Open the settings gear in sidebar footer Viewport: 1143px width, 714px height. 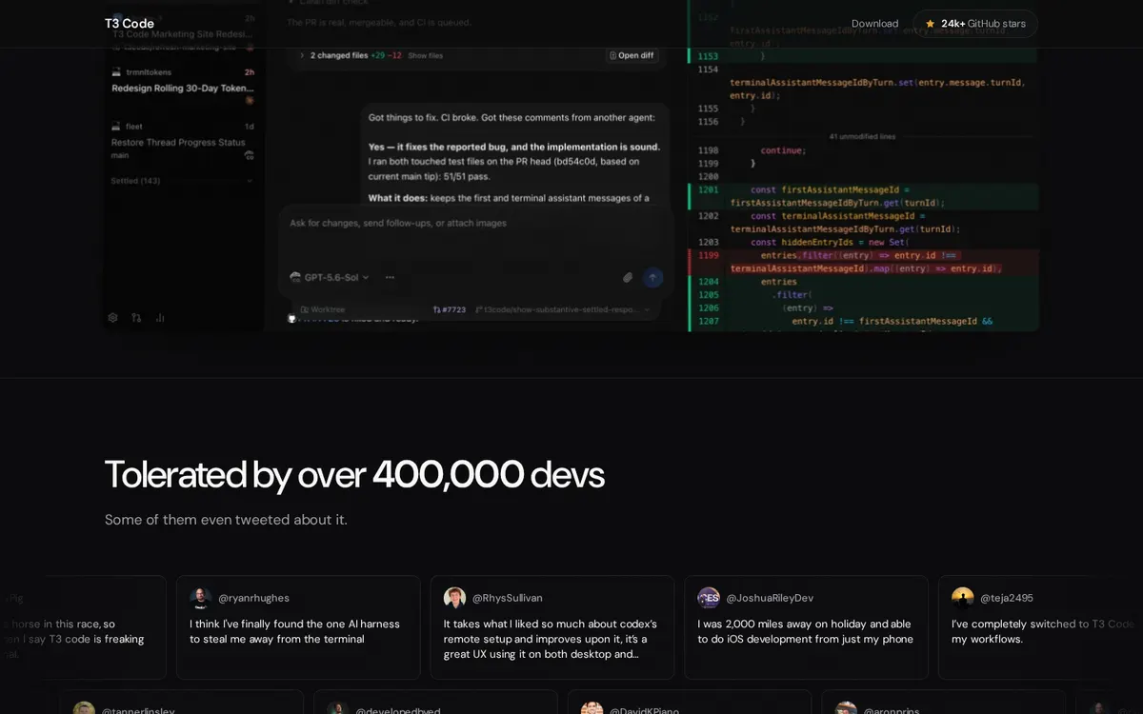pos(112,318)
